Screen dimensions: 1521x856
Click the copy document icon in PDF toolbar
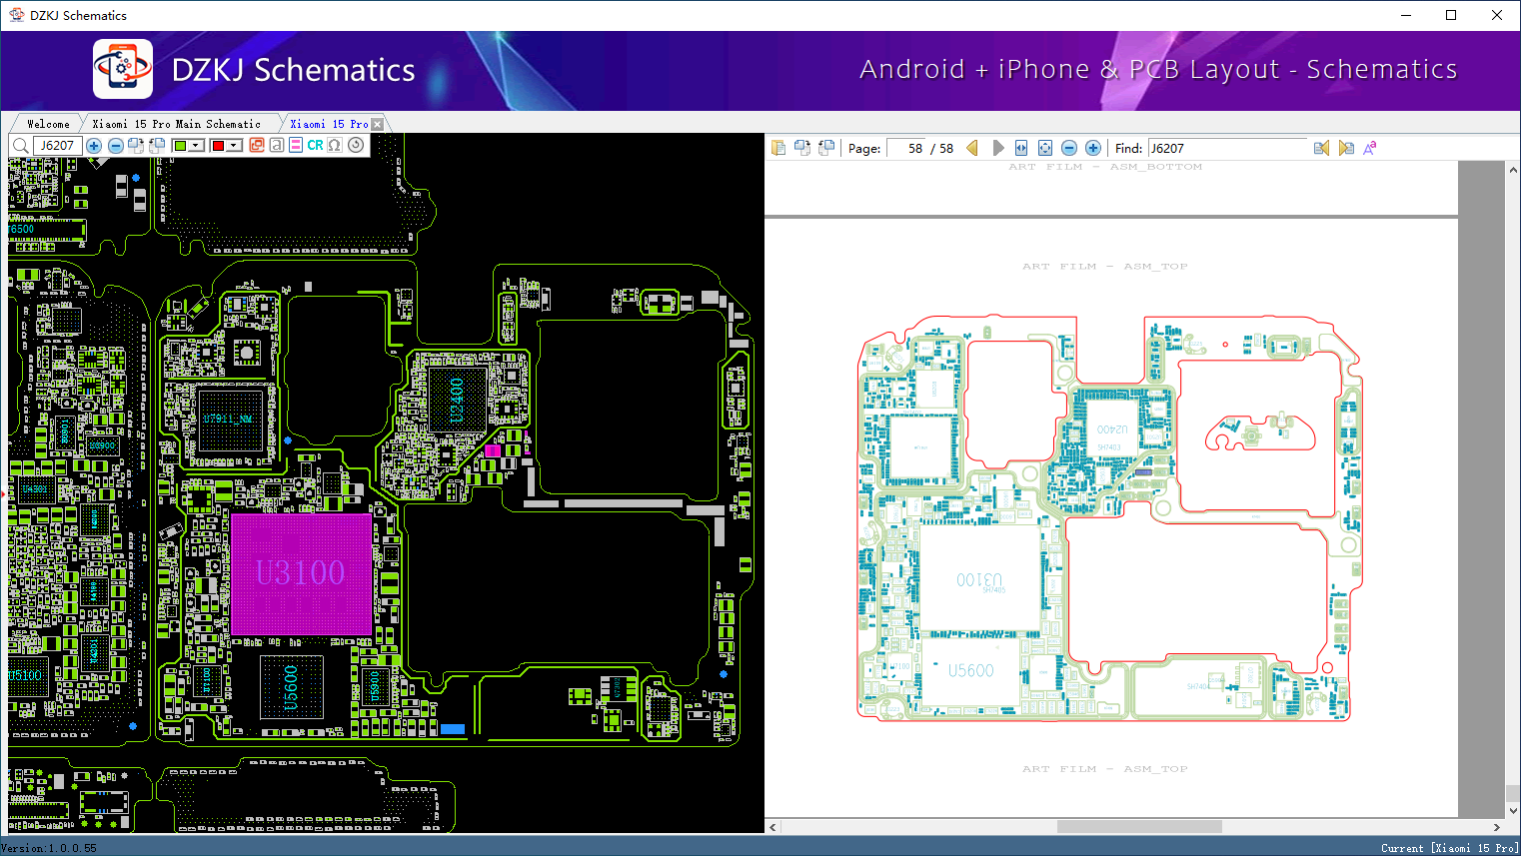coord(779,148)
